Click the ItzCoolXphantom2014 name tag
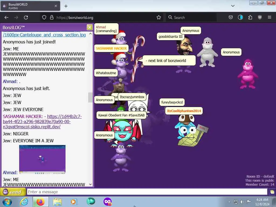Viewport: 276px width, 207px height. [x=184, y=111]
